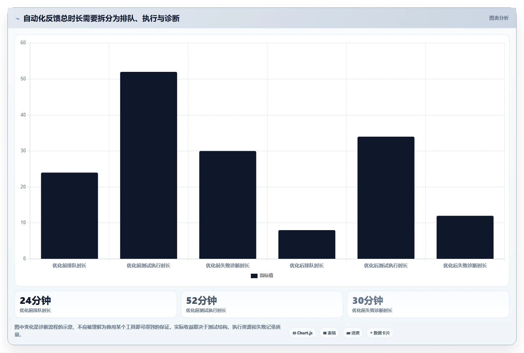The height and width of the screenshot is (353, 524).
Task: Click y-axis tick label 30
Action: tap(23, 151)
